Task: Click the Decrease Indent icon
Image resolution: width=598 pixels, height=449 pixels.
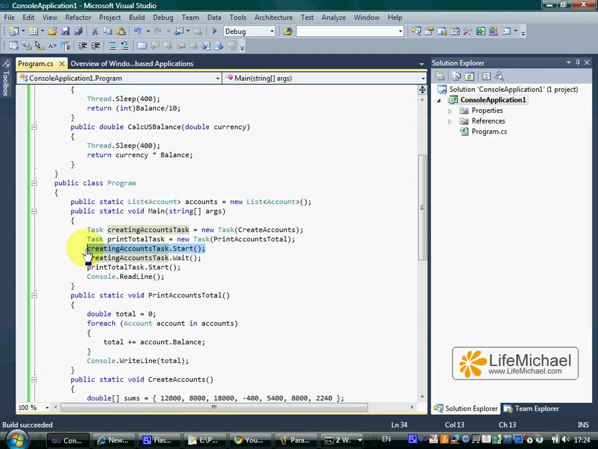Action: [x=82, y=46]
